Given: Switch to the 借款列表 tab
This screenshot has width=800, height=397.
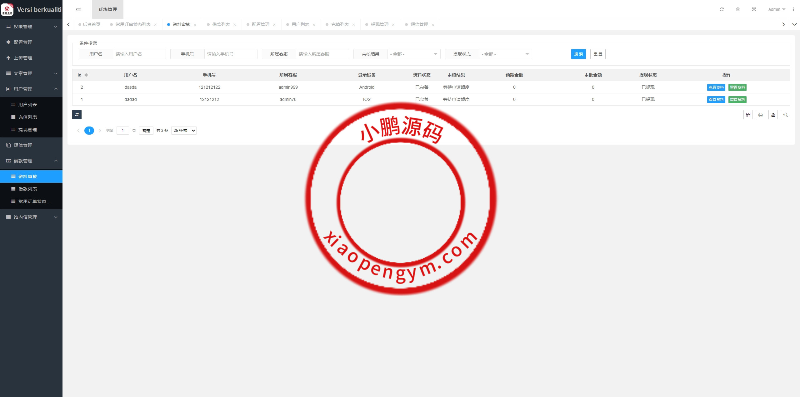Looking at the screenshot, I should click(x=221, y=24).
